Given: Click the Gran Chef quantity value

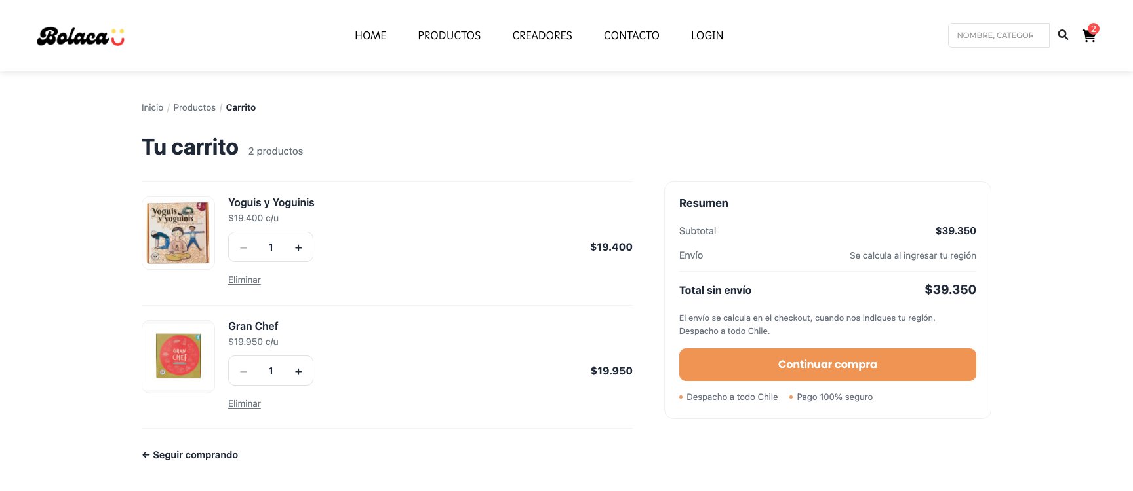Looking at the screenshot, I should click(271, 371).
